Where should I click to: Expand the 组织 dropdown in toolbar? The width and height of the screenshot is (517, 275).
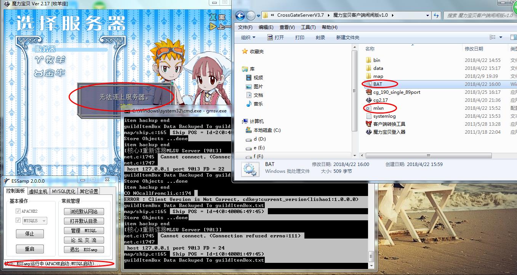click(x=248, y=37)
